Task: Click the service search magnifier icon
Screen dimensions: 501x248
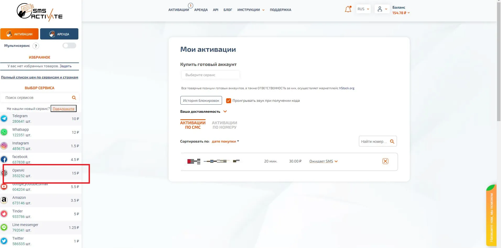Action: (74, 98)
